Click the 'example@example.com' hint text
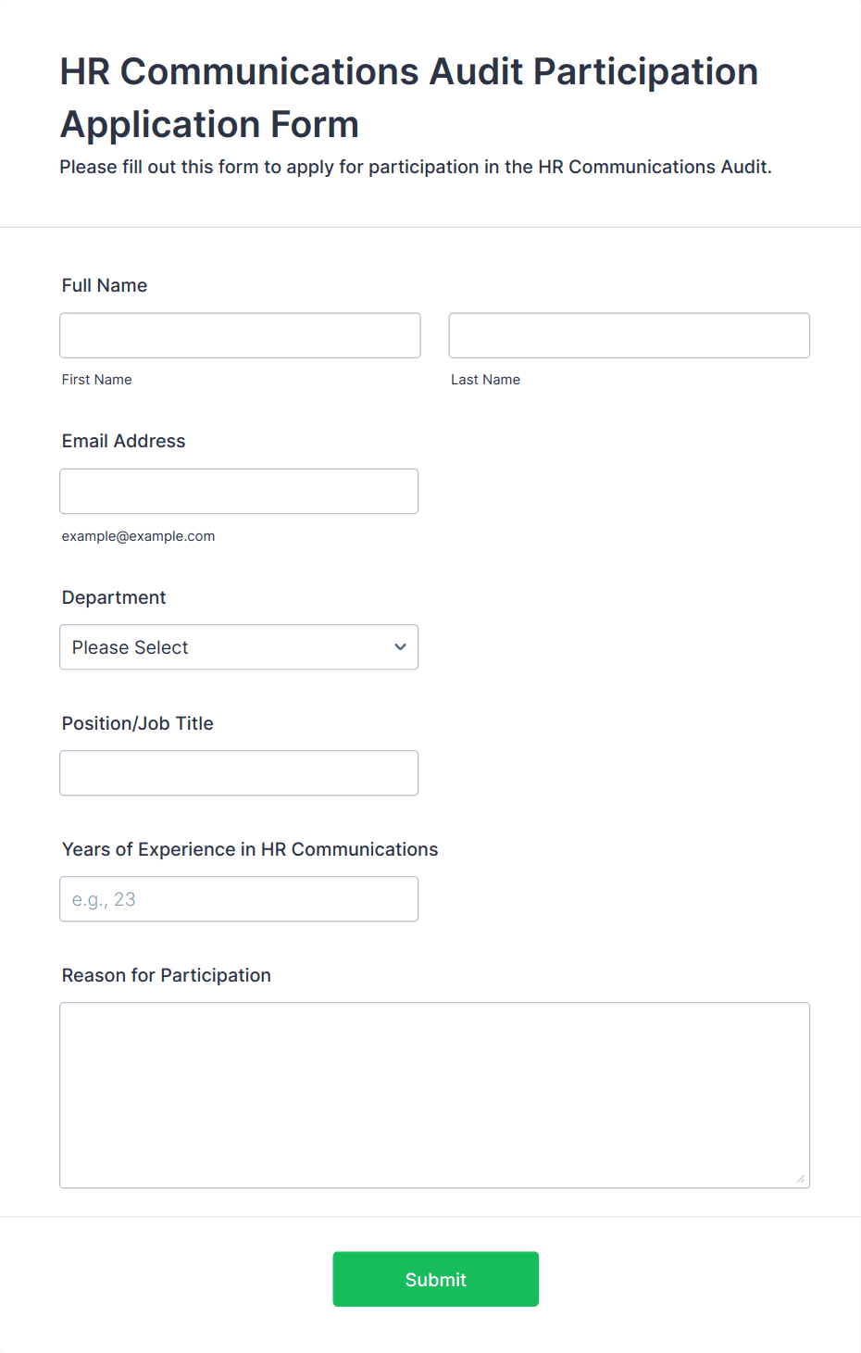 click(138, 536)
